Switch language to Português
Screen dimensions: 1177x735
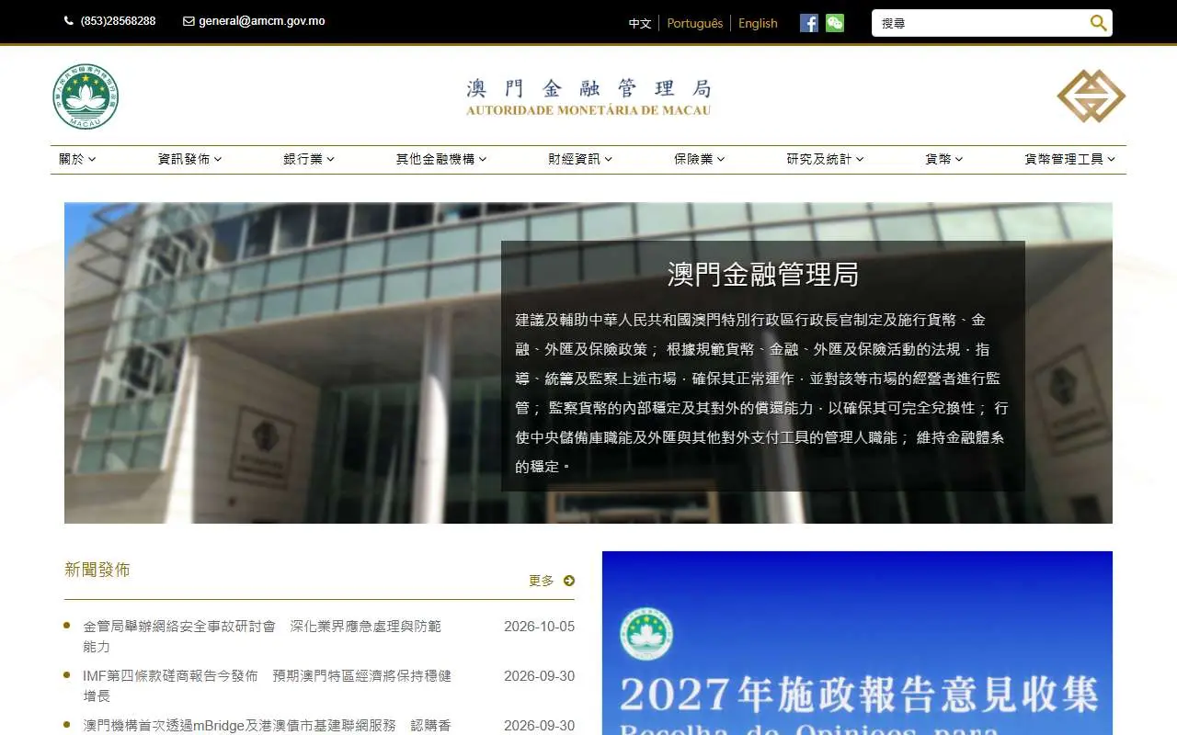695,23
